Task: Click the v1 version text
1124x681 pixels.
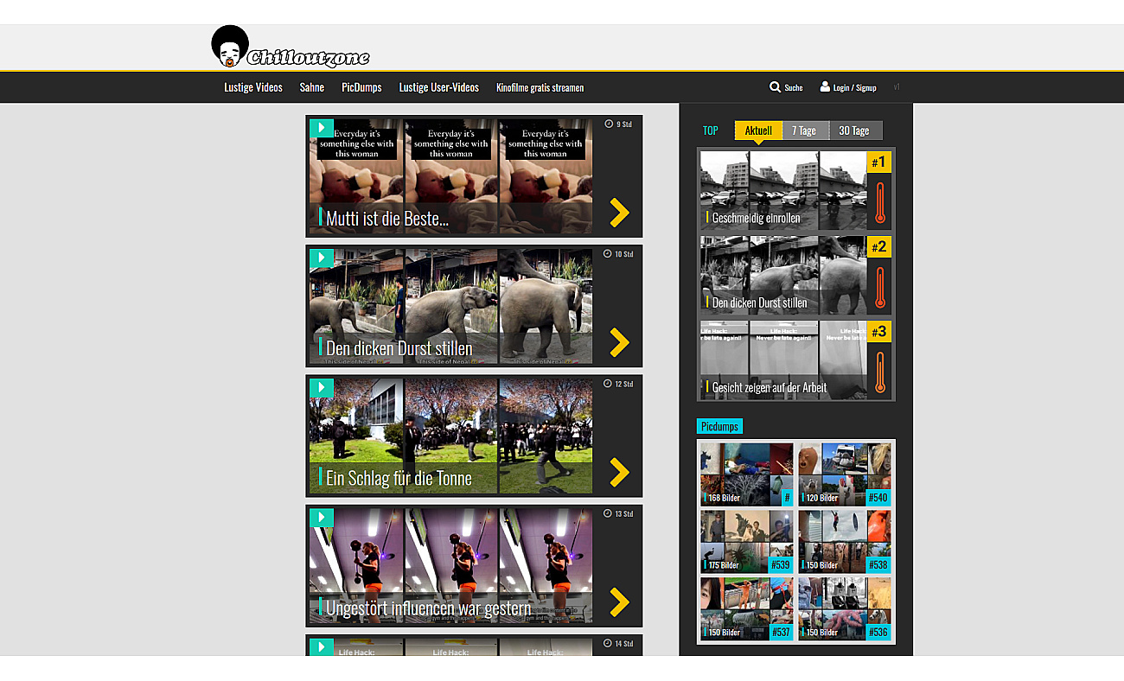Action: tap(897, 87)
